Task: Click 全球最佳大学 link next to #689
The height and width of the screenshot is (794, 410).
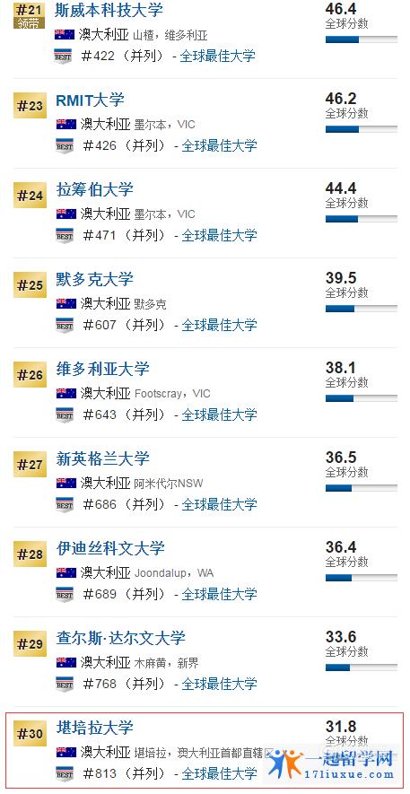Action: (219, 594)
